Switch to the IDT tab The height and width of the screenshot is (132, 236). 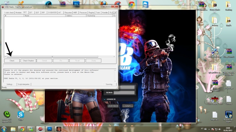click(x=31, y=13)
